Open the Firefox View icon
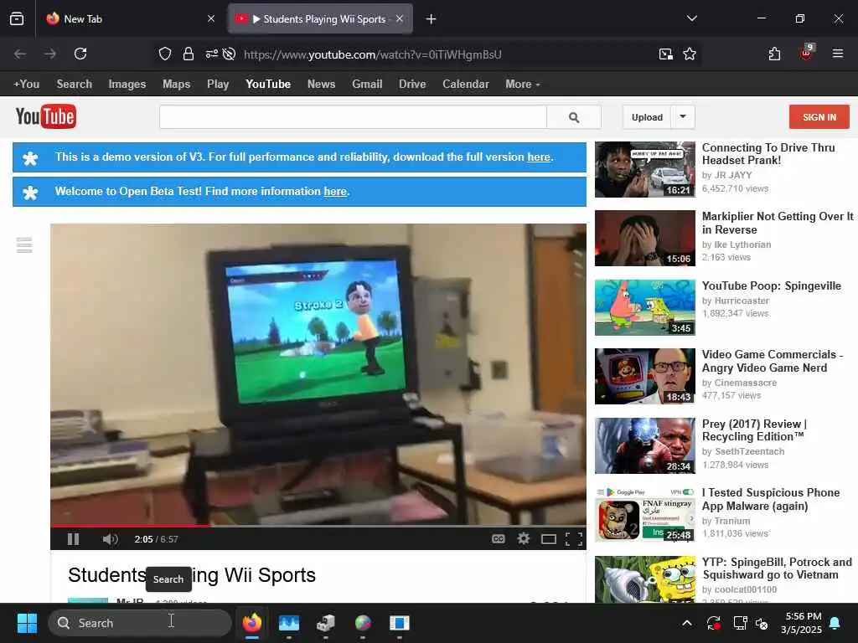 pos(17,19)
